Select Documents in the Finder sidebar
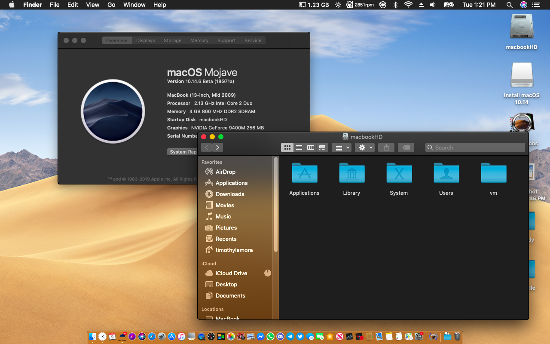550x344 pixels. pos(230,295)
